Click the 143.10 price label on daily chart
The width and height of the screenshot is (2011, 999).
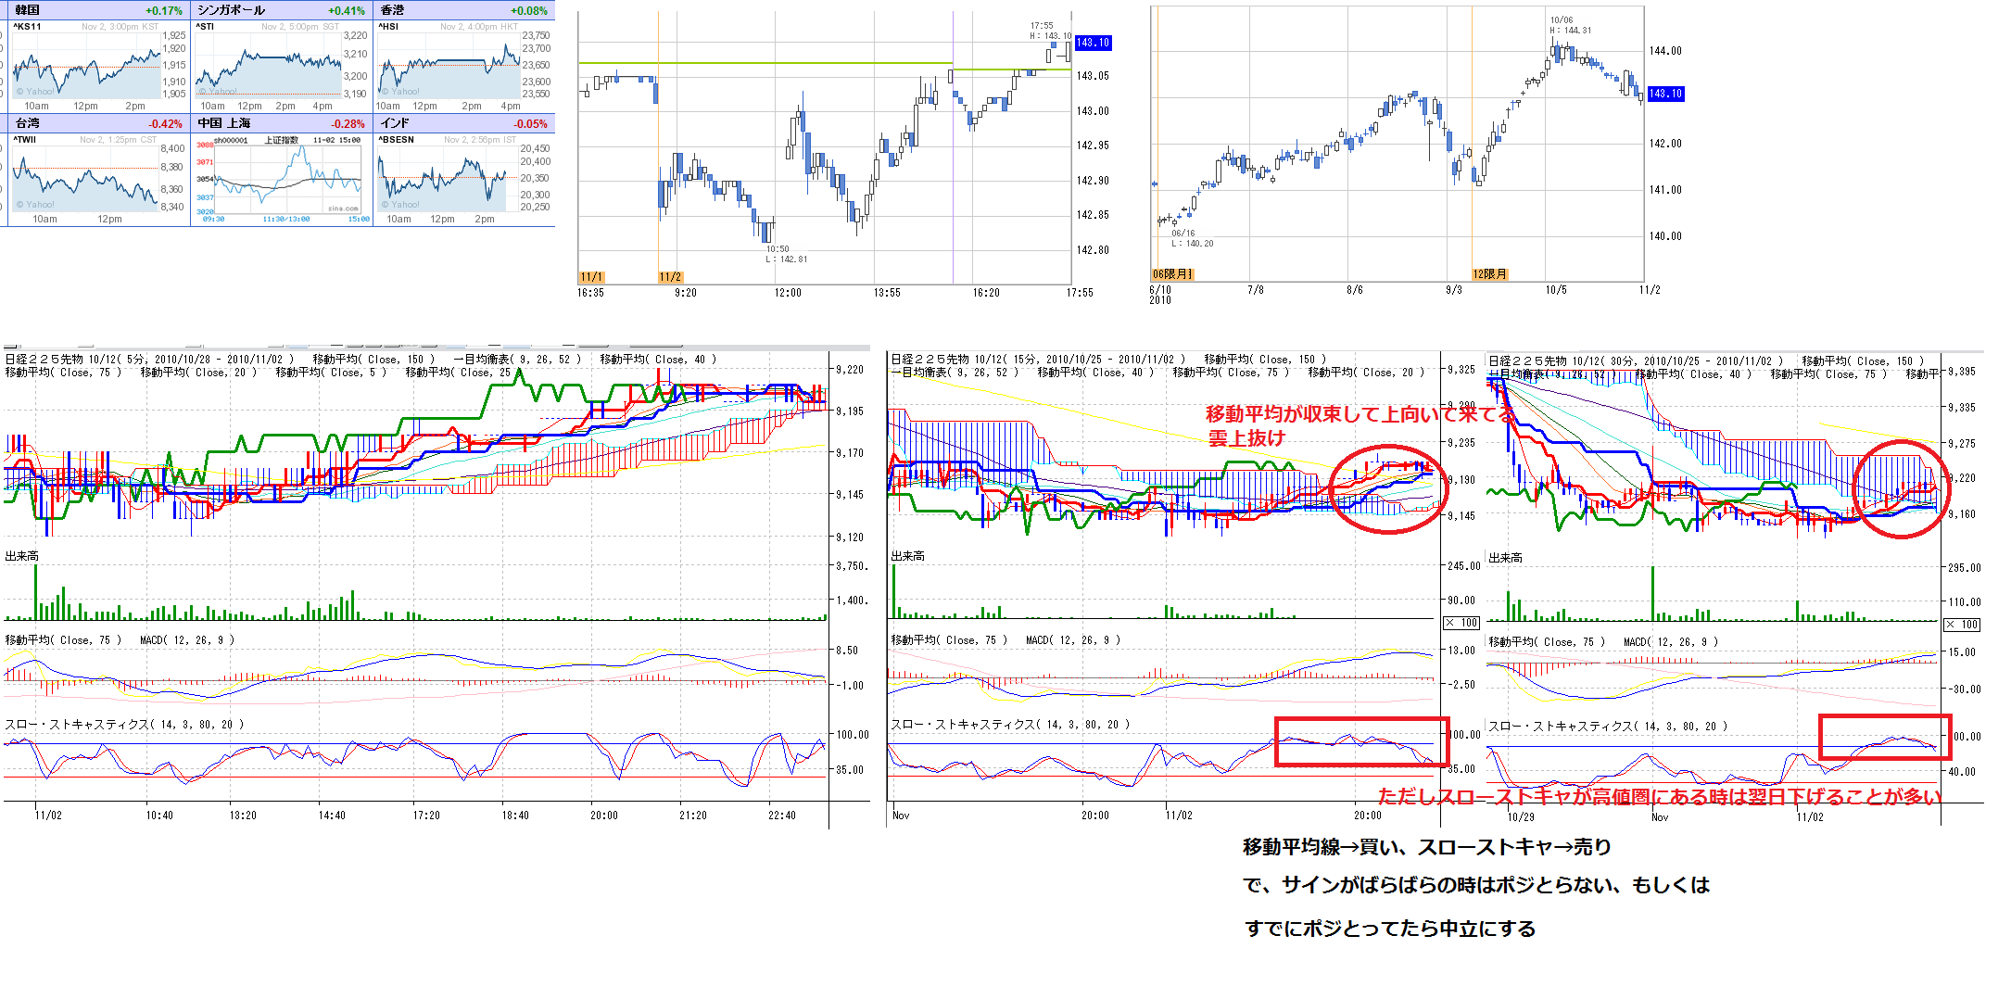coord(1665,94)
